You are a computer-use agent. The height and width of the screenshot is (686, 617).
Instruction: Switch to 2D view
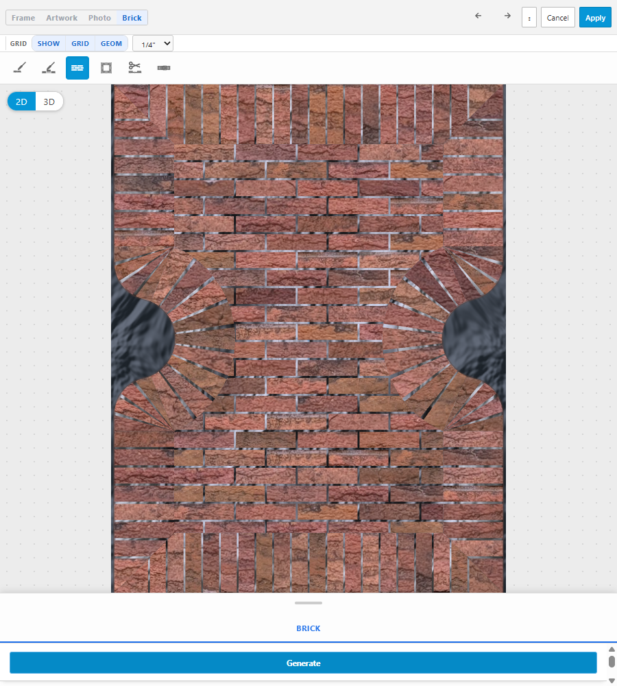click(x=21, y=102)
